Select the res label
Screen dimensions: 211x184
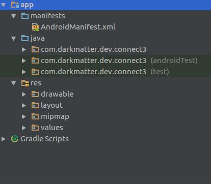click(x=36, y=83)
